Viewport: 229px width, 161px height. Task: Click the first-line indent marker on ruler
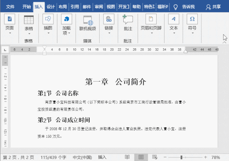[44, 47]
